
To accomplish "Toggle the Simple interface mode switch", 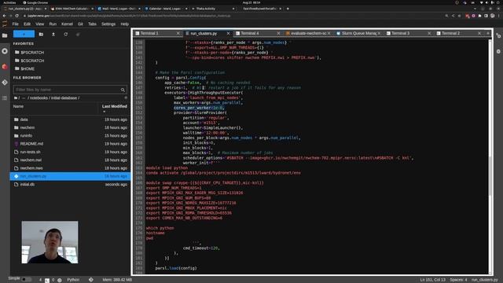I will (x=26, y=280).
